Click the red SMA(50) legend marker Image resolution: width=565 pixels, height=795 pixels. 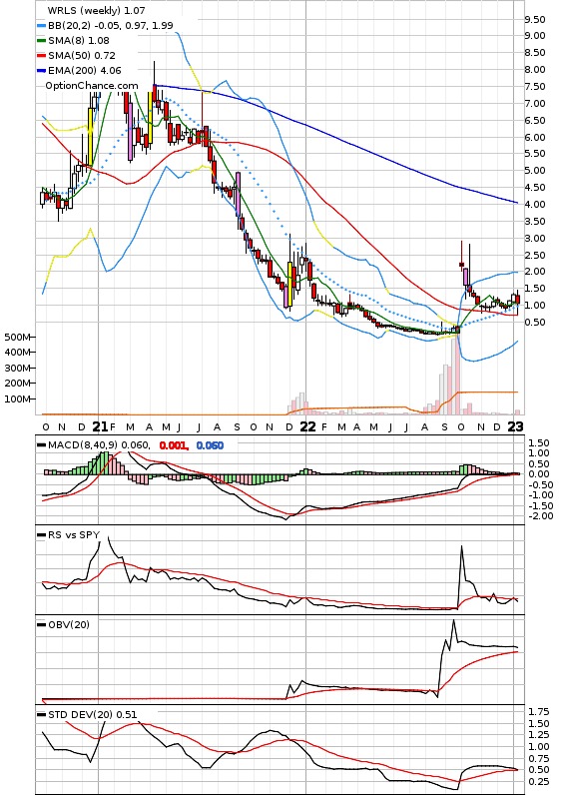pyautogui.click(x=42, y=56)
